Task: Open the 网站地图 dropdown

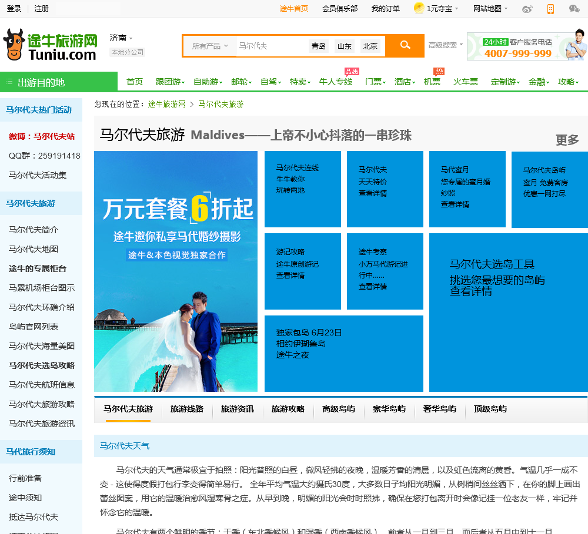Action: click(490, 9)
